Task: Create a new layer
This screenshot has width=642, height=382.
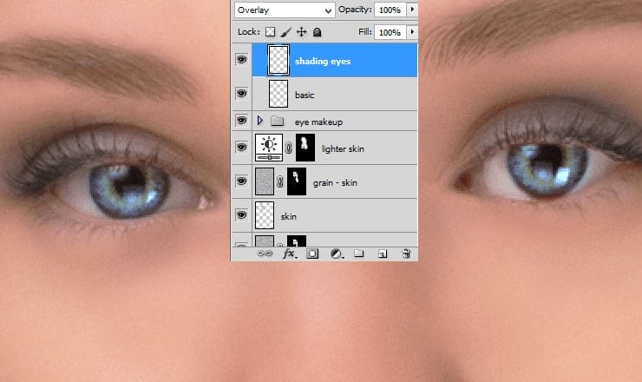Action: (383, 254)
